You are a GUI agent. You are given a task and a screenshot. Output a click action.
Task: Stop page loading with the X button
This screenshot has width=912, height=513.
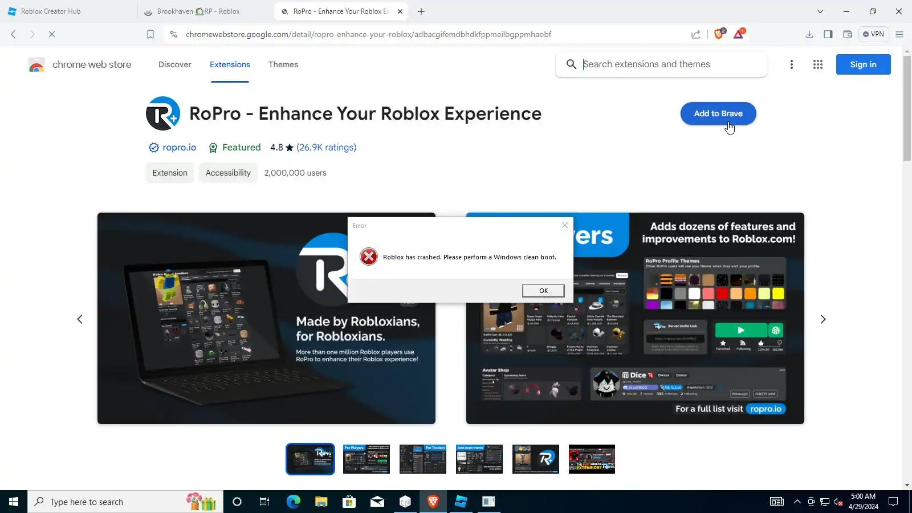tap(51, 34)
